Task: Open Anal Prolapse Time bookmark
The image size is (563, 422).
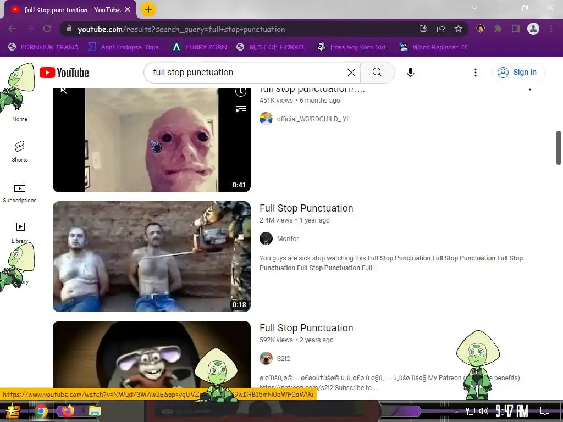Action: pyautogui.click(x=126, y=47)
